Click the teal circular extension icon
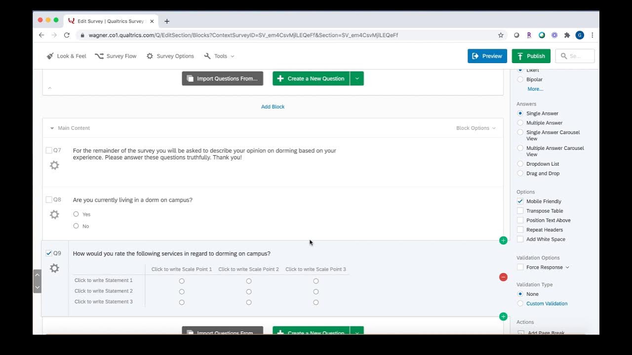Screen dimensions: 632x355 [x=542, y=35]
